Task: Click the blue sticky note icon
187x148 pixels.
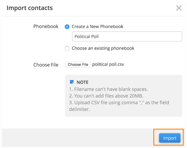Action: [x=72, y=82]
